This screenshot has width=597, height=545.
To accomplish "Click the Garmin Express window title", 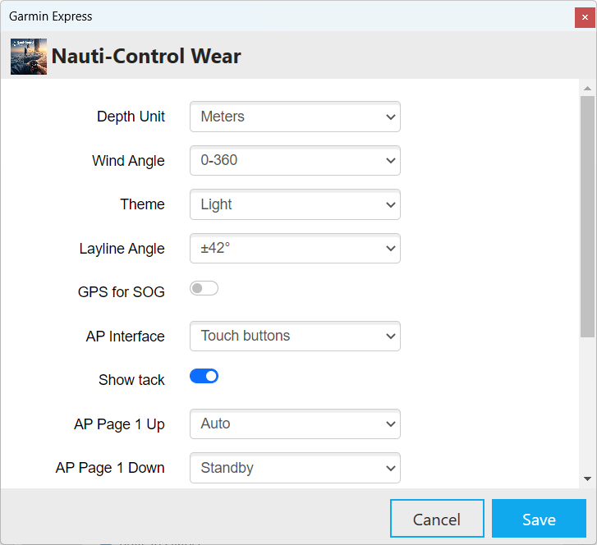I will click(x=51, y=16).
